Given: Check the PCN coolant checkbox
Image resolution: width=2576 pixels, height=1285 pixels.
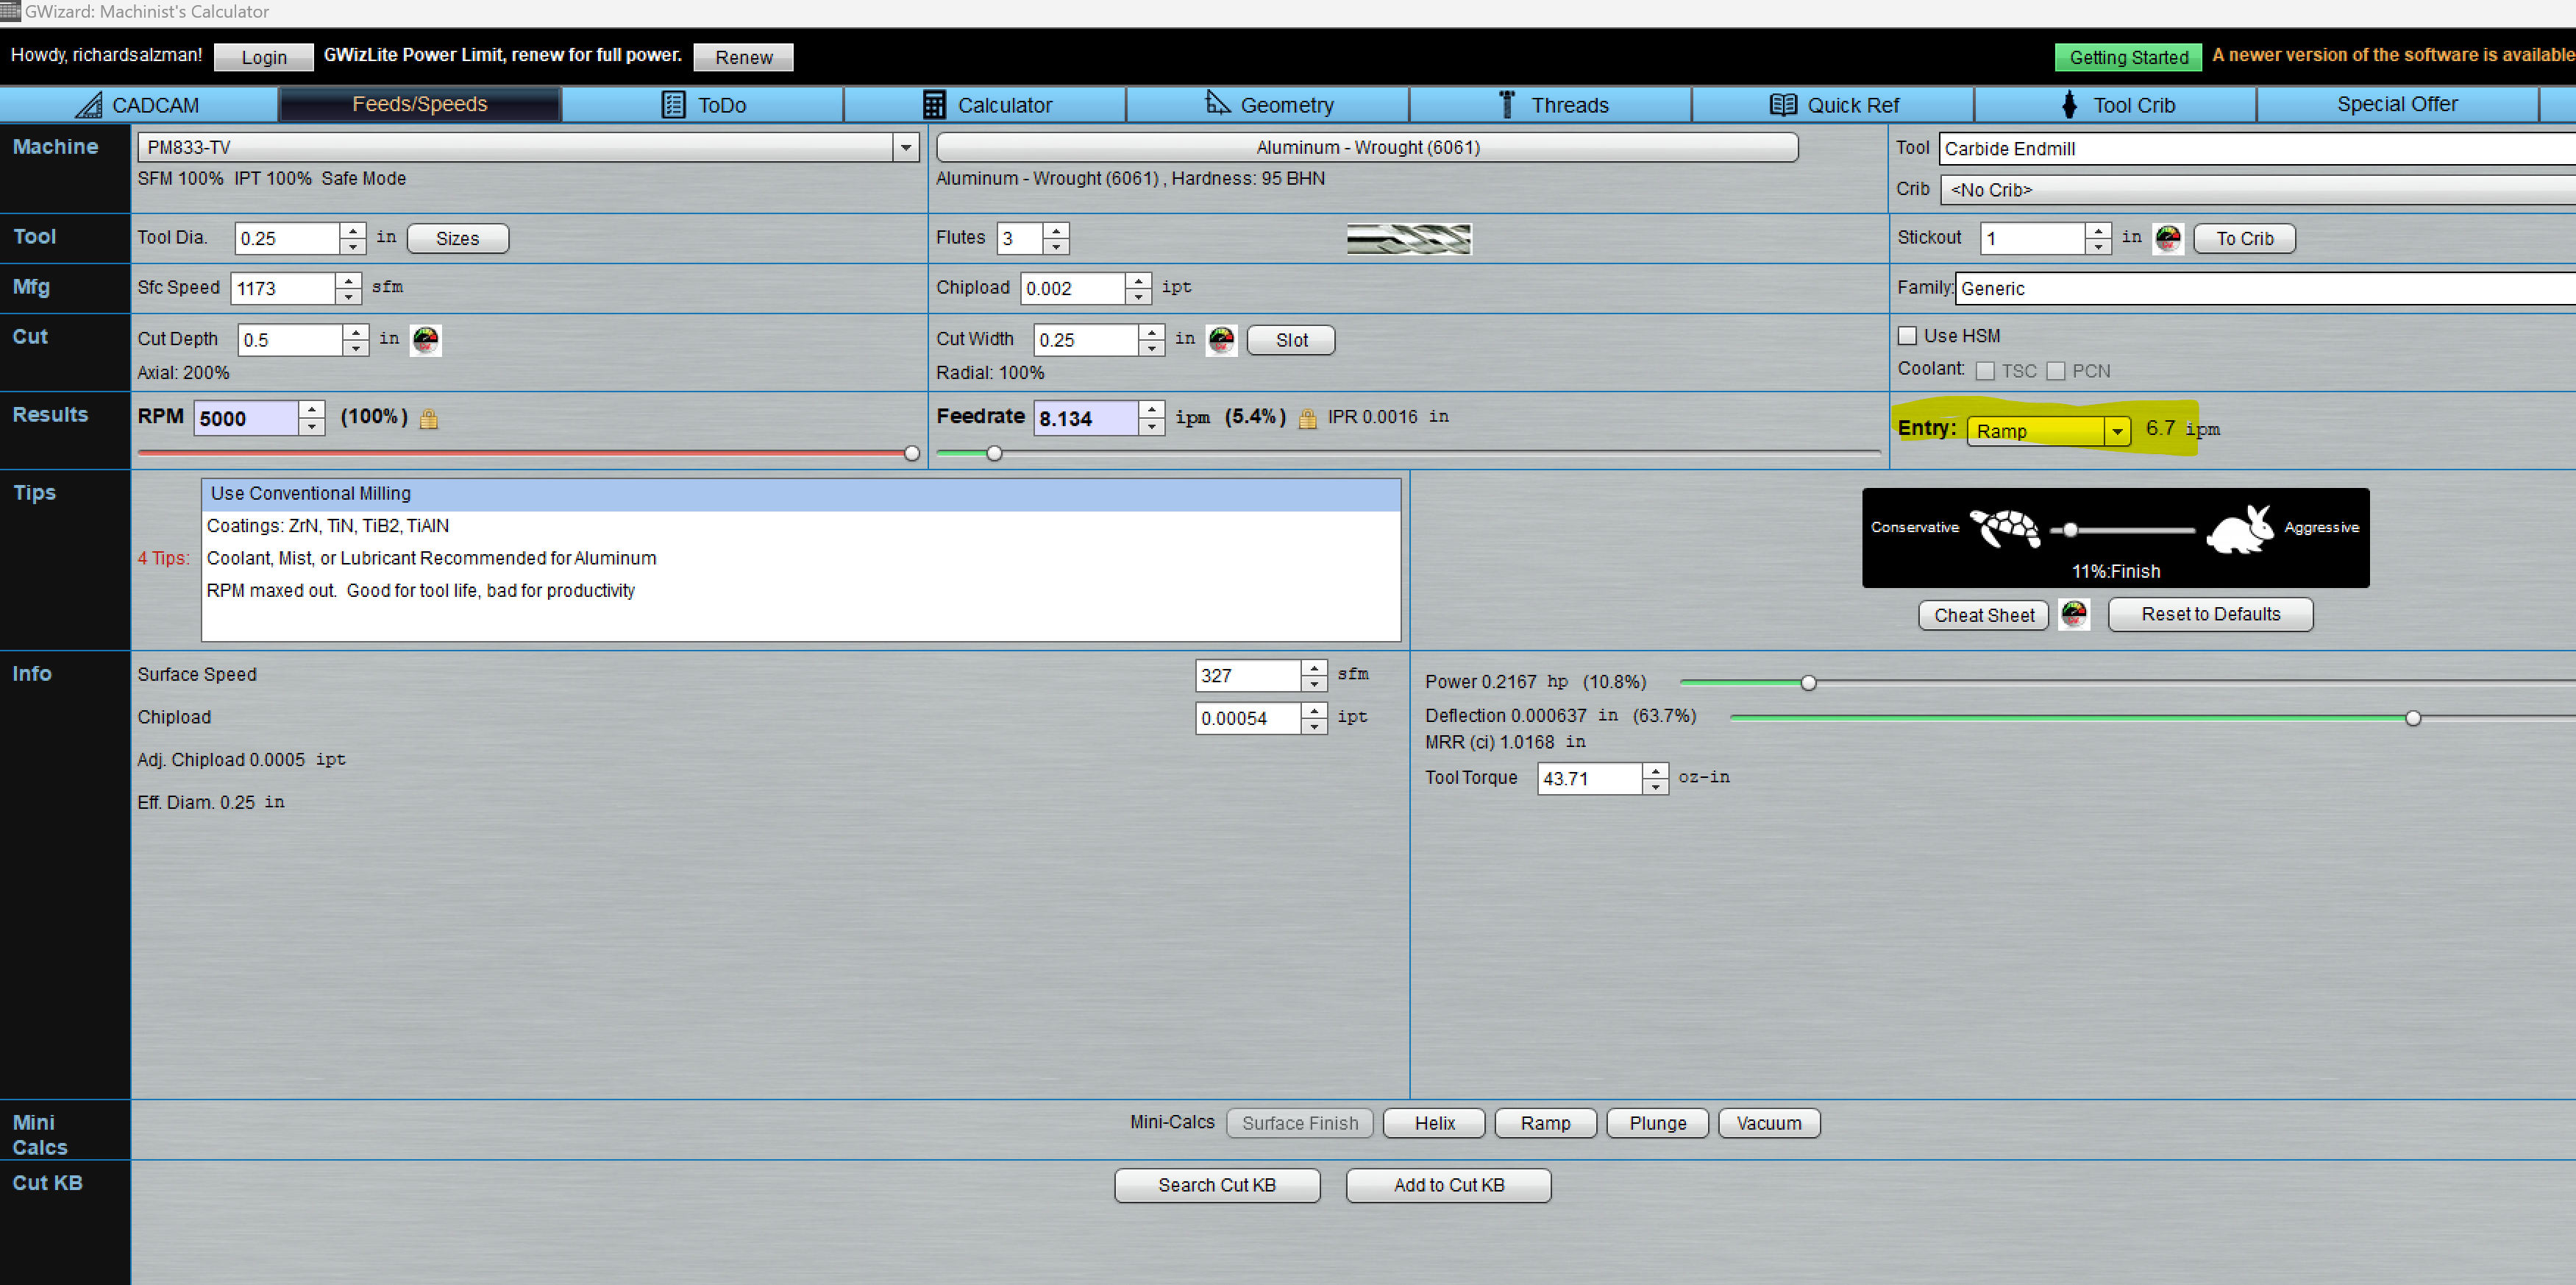Looking at the screenshot, I should click(x=2055, y=371).
